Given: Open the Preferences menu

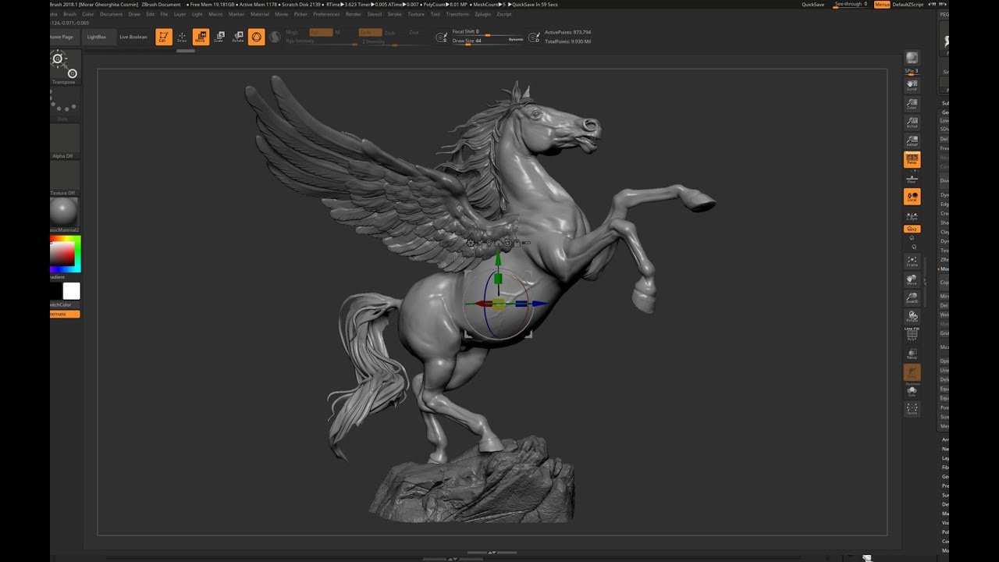Looking at the screenshot, I should pos(326,14).
